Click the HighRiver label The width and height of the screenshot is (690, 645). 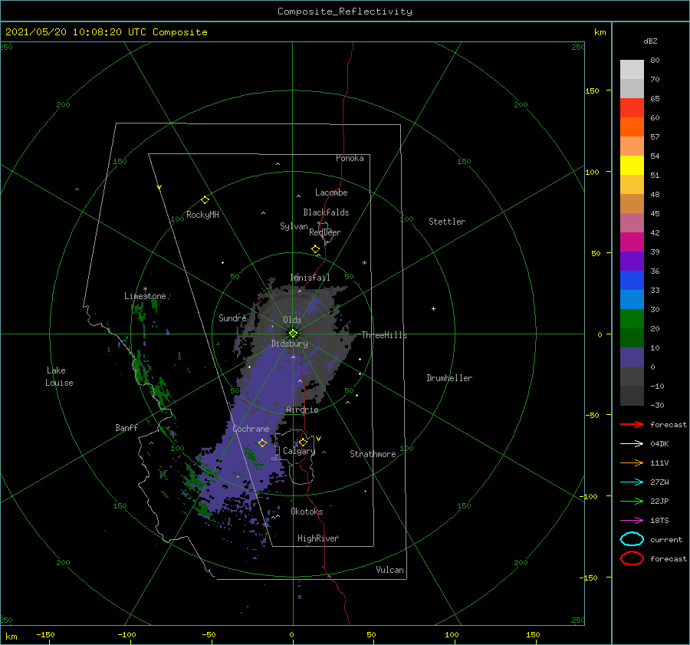point(318,538)
